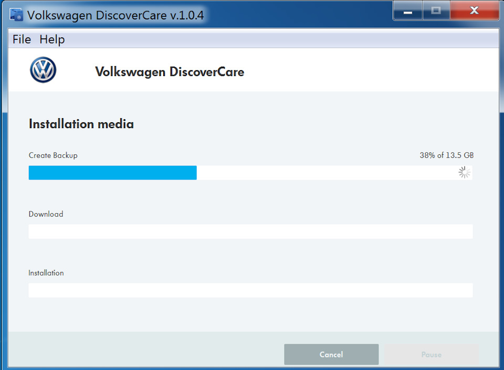Click the 'Installation' label
This screenshot has width=504, height=370.
(46, 273)
